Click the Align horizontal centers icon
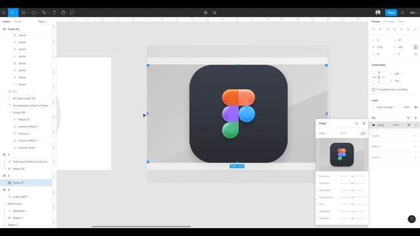This screenshot has height=236, width=420. click(x=381, y=29)
